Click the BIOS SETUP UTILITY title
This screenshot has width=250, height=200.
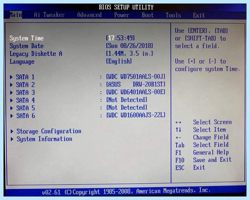(126, 7)
